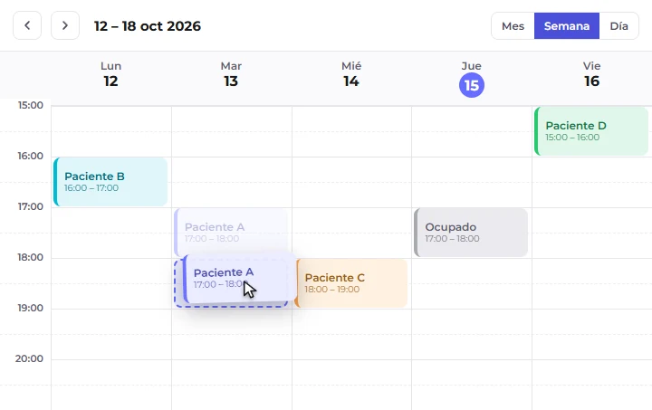Viewport: 652px width, 410px height.
Task: Click empty Thursday 15:00 slot
Action: 472,131
